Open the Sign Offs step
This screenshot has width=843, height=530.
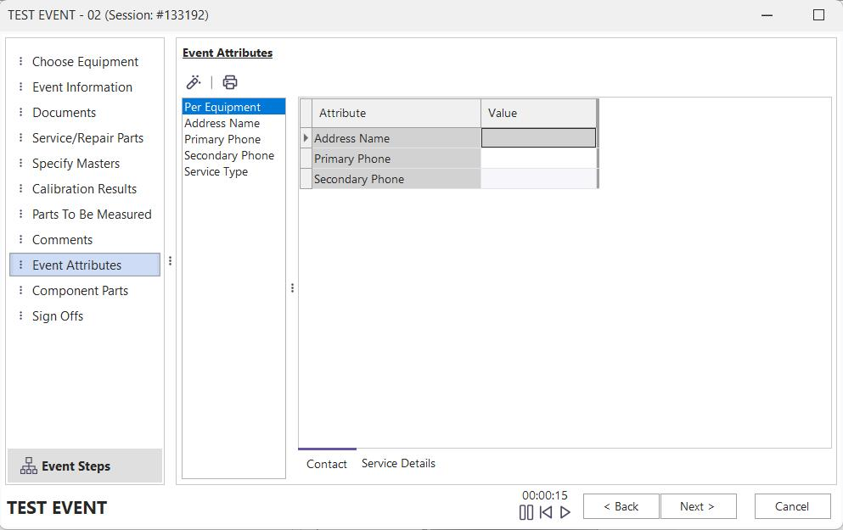pos(58,316)
